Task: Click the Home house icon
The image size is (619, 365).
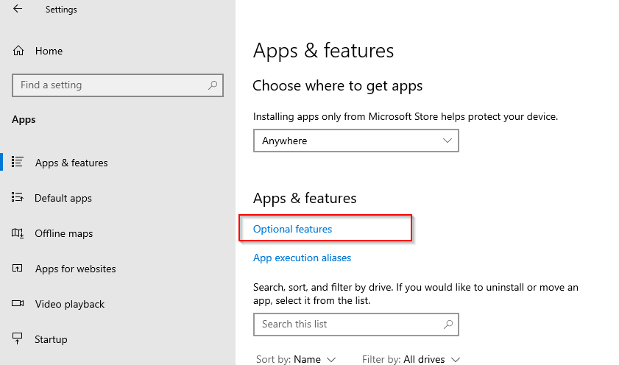Action: coord(18,51)
